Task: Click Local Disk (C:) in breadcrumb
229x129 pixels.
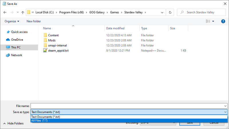Action: click(x=45, y=12)
